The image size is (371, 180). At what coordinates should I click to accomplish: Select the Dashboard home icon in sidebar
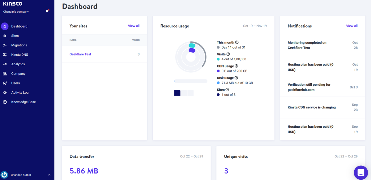click(x=4, y=26)
